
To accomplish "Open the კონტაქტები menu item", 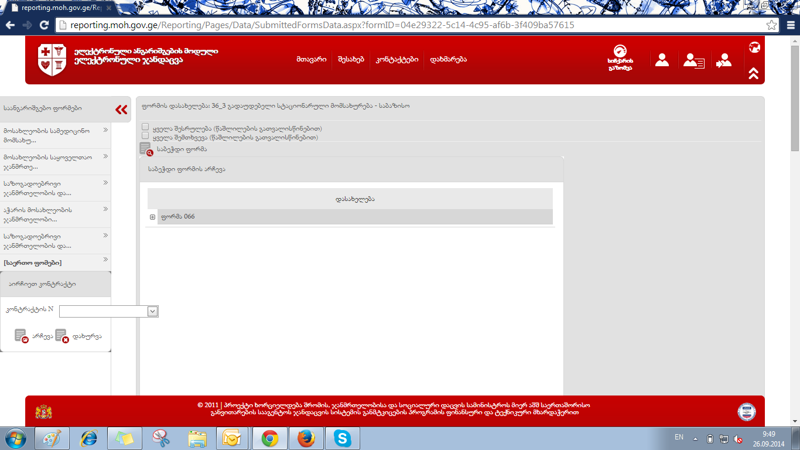I will click(x=396, y=60).
